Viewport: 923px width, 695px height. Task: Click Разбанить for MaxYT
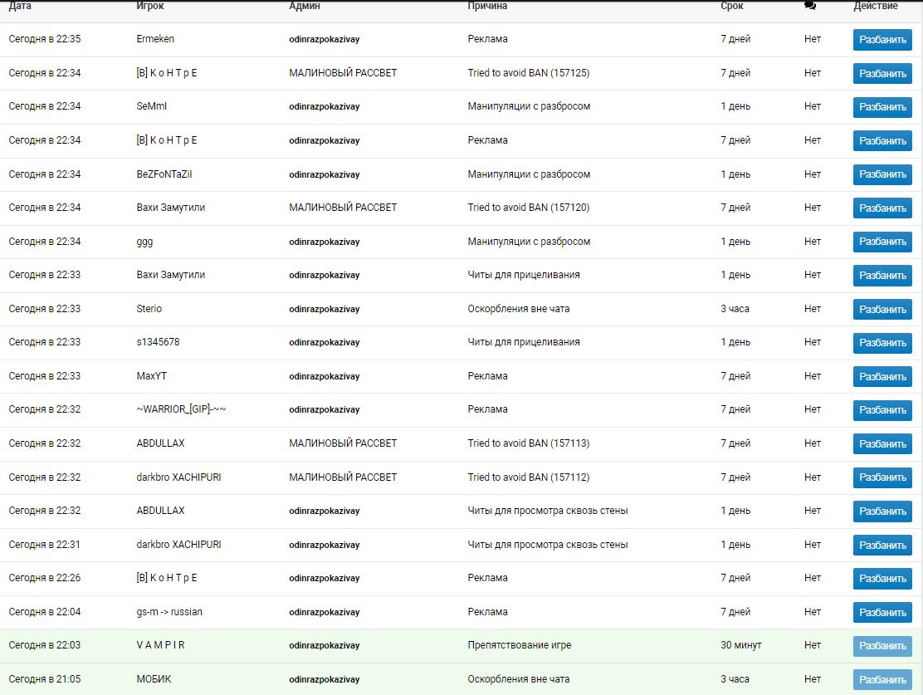point(882,376)
